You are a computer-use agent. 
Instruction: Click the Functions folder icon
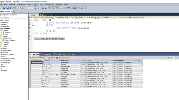[1, 42]
